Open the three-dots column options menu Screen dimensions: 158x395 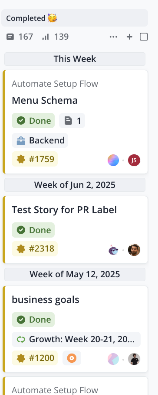click(113, 37)
